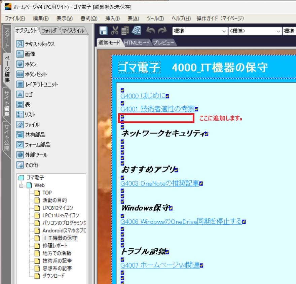Select the スタート vertical tab
Image resolution: width=296 pixels, height=284 pixels.
point(7,38)
